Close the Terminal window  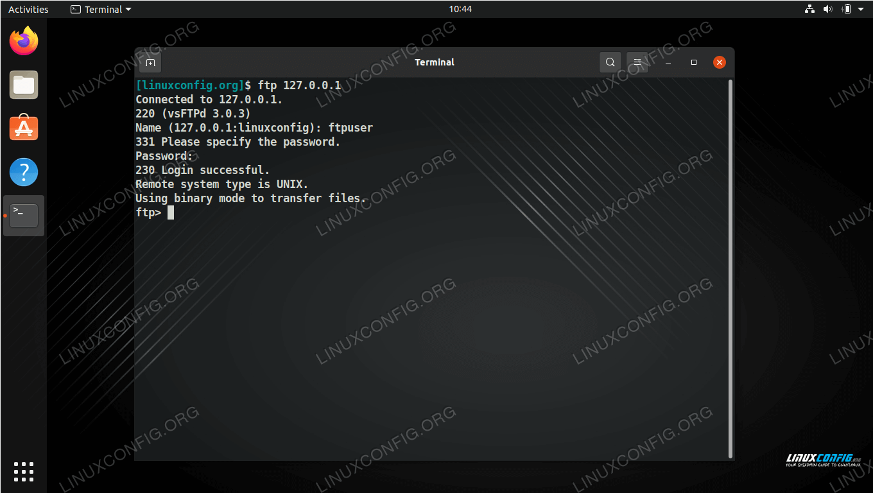tap(720, 62)
